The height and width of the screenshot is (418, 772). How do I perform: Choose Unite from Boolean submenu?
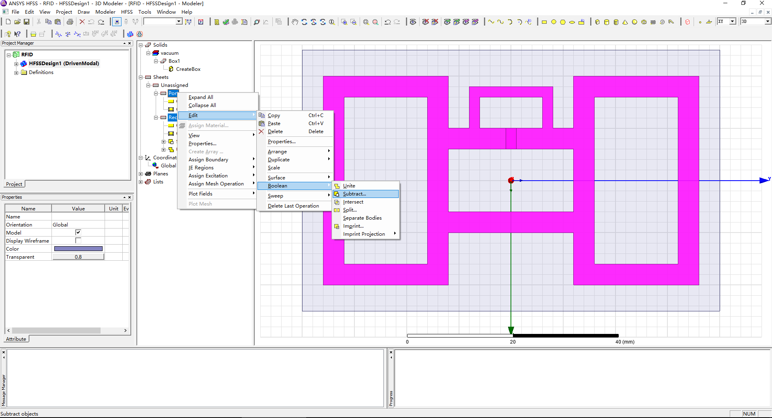click(x=349, y=186)
